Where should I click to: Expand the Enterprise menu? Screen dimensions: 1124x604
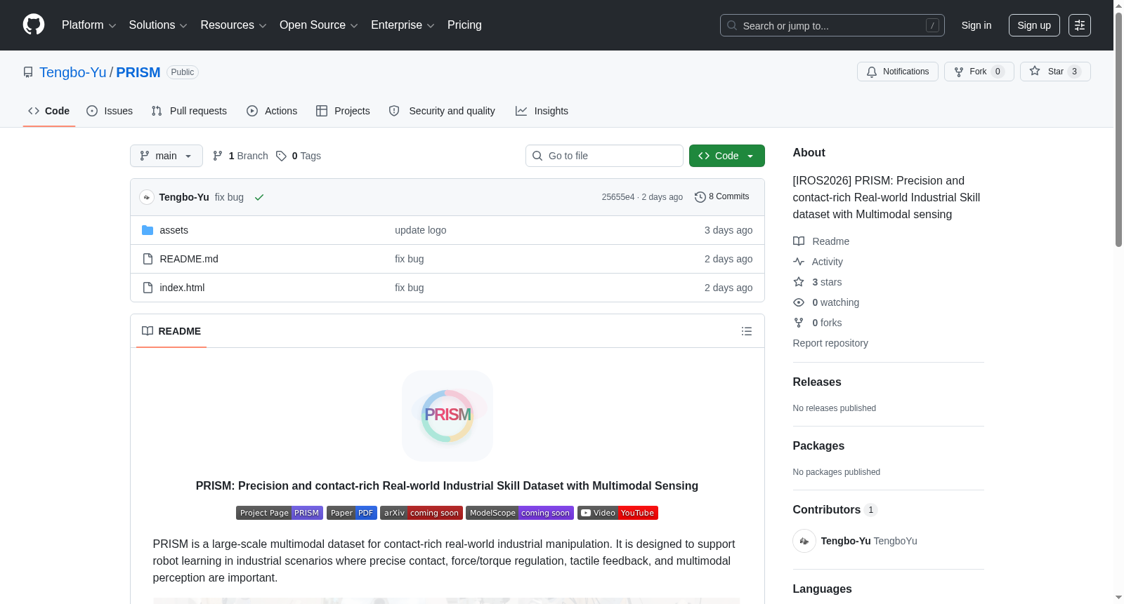click(403, 25)
